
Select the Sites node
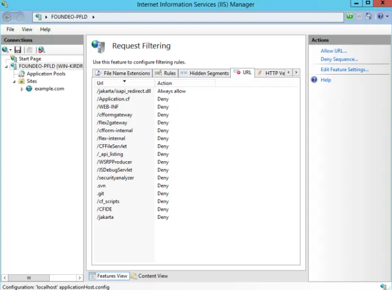pyautogui.click(x=32, y=81)
